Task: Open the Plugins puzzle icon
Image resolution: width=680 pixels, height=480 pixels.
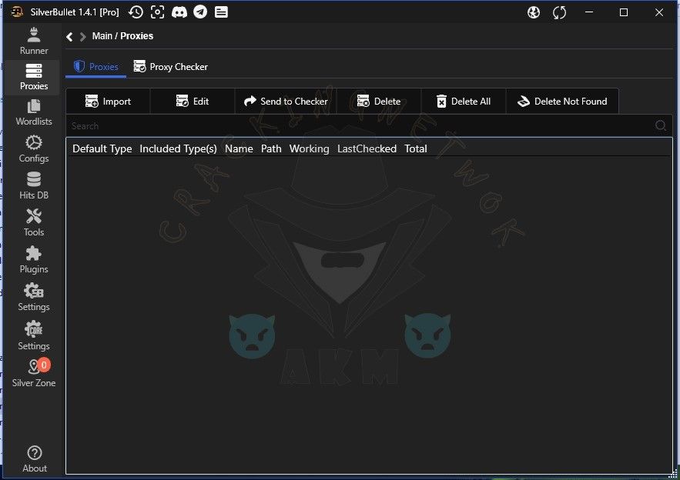Action: (x=33, y=259)
